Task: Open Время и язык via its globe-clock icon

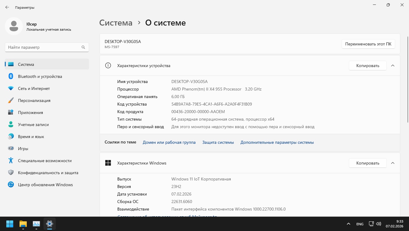Action: (x=11, y=137)
